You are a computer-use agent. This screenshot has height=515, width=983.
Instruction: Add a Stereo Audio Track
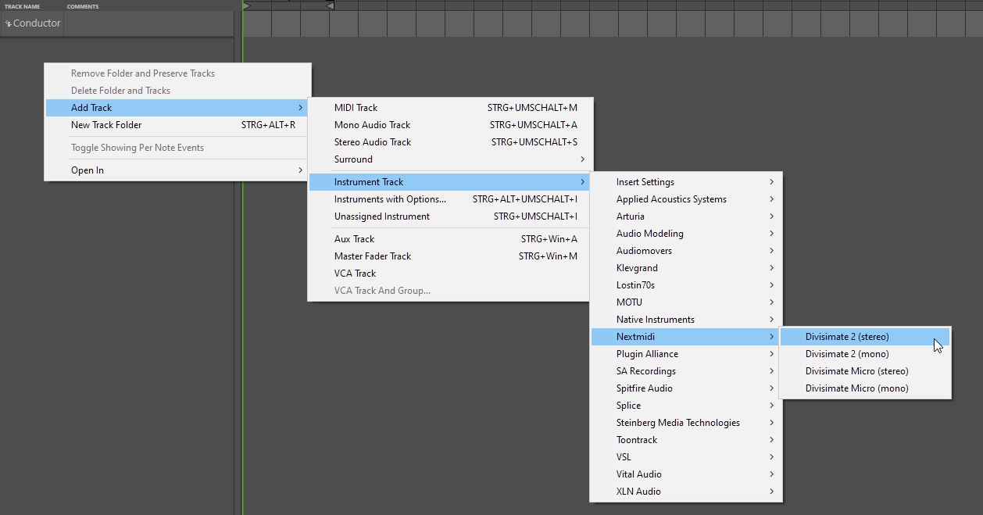tap(450, 142)
